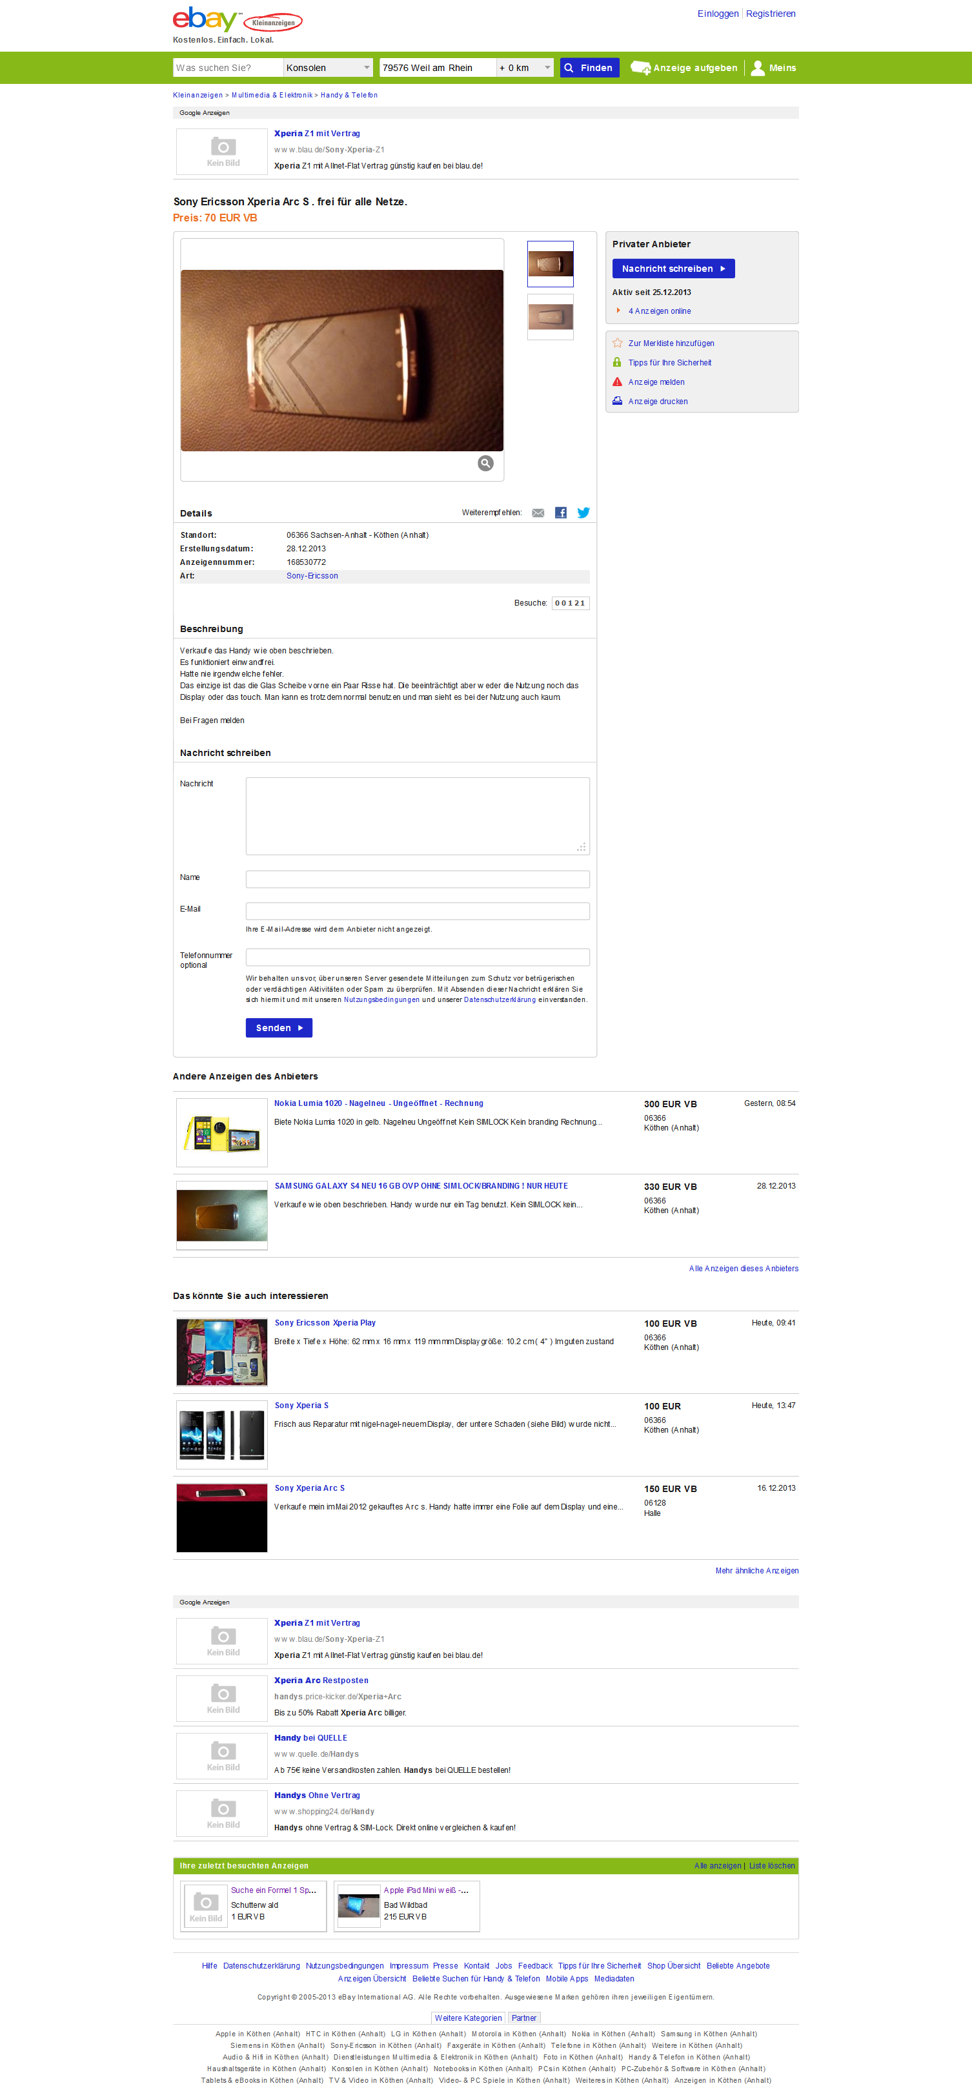Click the Senden button

point(279,1028)
